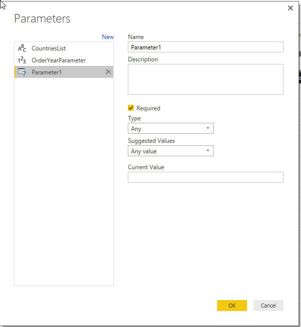
Task: Click the table icon beside Parameter1
Action: coord(22,72)
